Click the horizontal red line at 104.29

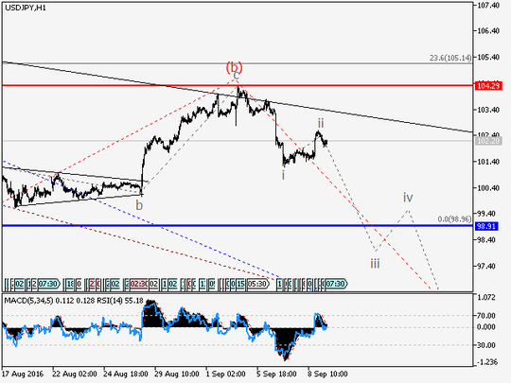(238, 85)
